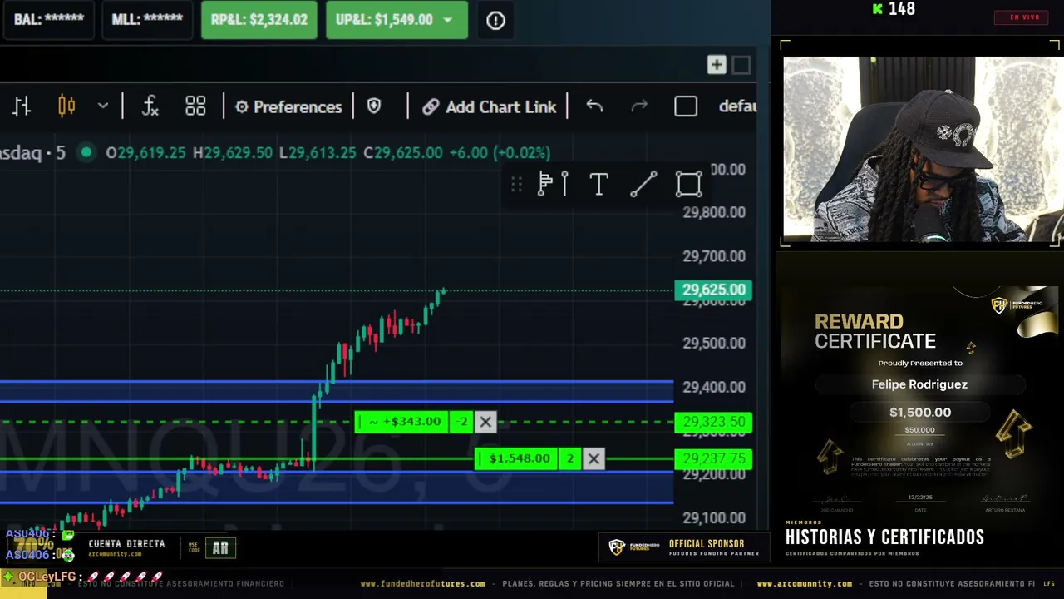Click the streamer webcam thumbnail
Screen dimensions: 1064x599
[x=921, y=149]
